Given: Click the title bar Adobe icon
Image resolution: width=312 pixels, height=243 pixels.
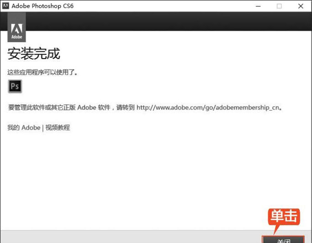Looking at the screenshot, I should pos(5,6).
